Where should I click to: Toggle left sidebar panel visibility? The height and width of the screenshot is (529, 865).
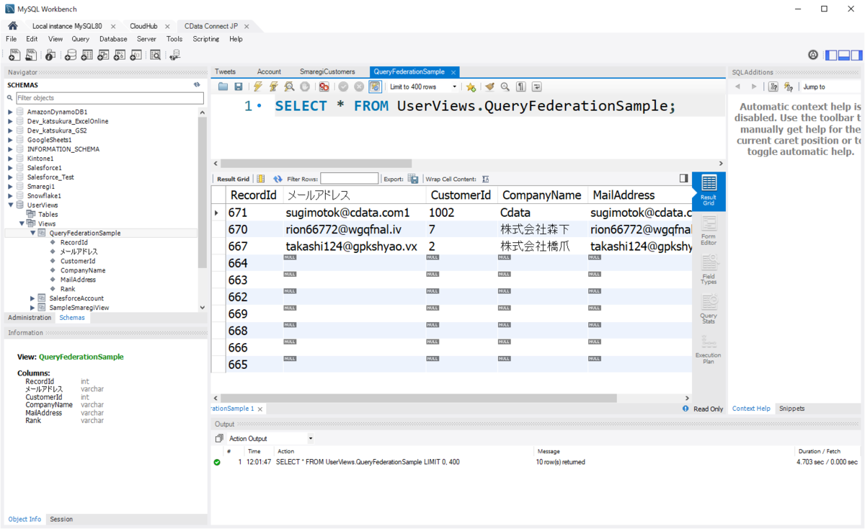(x=832, y=55)
